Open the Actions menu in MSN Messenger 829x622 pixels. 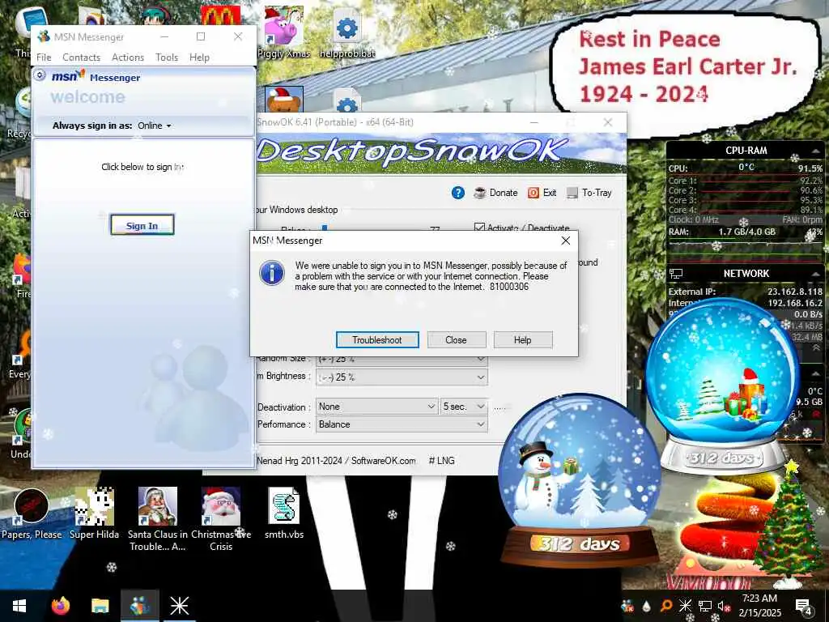(x=127, y=58)
